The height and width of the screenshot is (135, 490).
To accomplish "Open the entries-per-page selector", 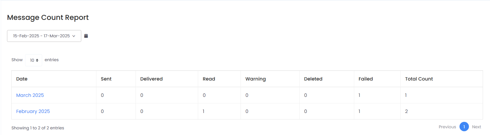I will pyautogui.click(x=34, y=60).
